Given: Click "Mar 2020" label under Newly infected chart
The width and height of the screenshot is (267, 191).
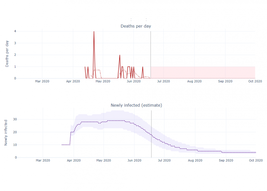Looking at the screenshot, I should point(43,160).
